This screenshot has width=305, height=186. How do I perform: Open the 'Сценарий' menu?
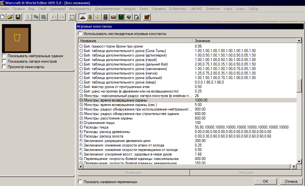[x=58, y=8]
